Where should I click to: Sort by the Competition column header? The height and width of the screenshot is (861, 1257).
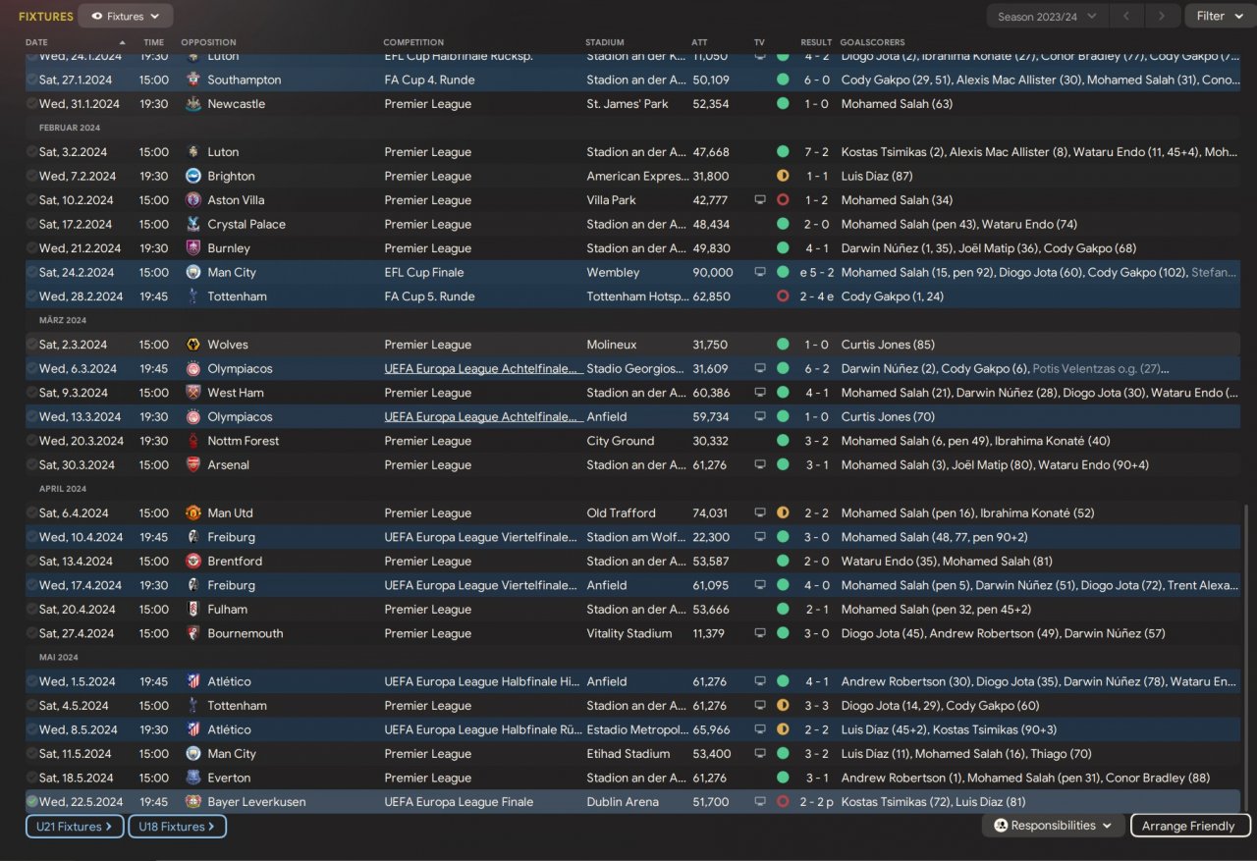click(413, 43)
